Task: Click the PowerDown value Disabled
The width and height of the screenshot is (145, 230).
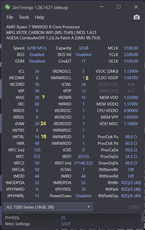Action: (x=83, y=196)
